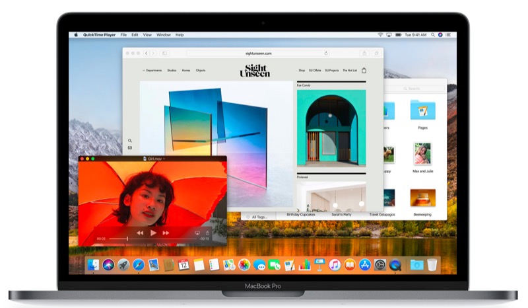Click the search magnifier on the webpage
The width and height of the screenshot is (528, 308).
point(130,141)
